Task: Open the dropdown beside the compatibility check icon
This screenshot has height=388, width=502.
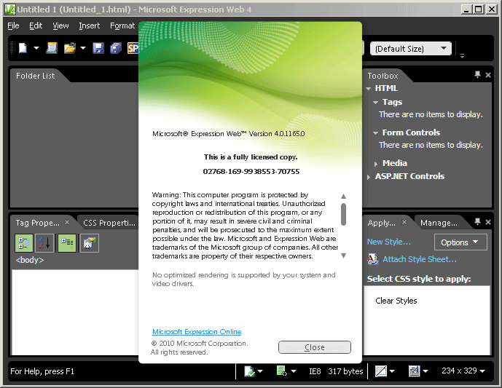Action: pos(260,371)
